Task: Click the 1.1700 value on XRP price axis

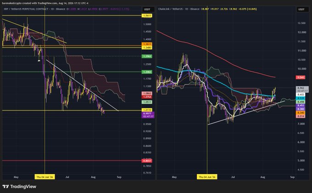Action: click(147, 79)
